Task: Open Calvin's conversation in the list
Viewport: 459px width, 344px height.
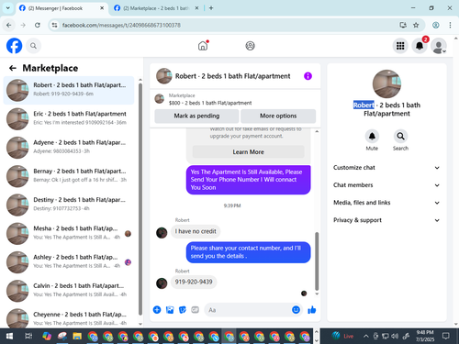Action: [x=69, y=291]
